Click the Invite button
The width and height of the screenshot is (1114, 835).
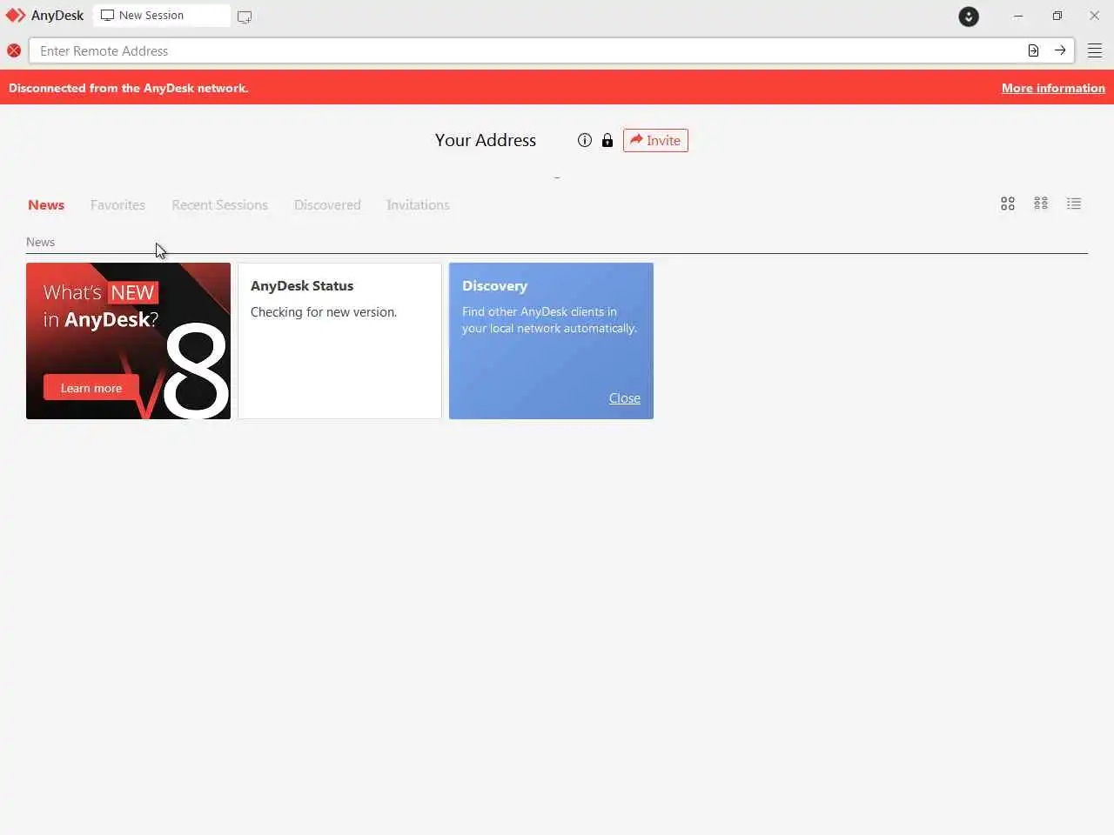pyautogui.click(x=655, y=140)
